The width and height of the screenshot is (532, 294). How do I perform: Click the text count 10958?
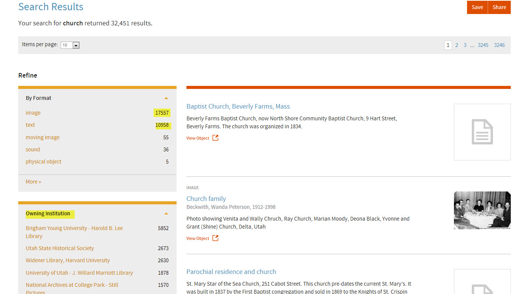(x=162, y=125)
